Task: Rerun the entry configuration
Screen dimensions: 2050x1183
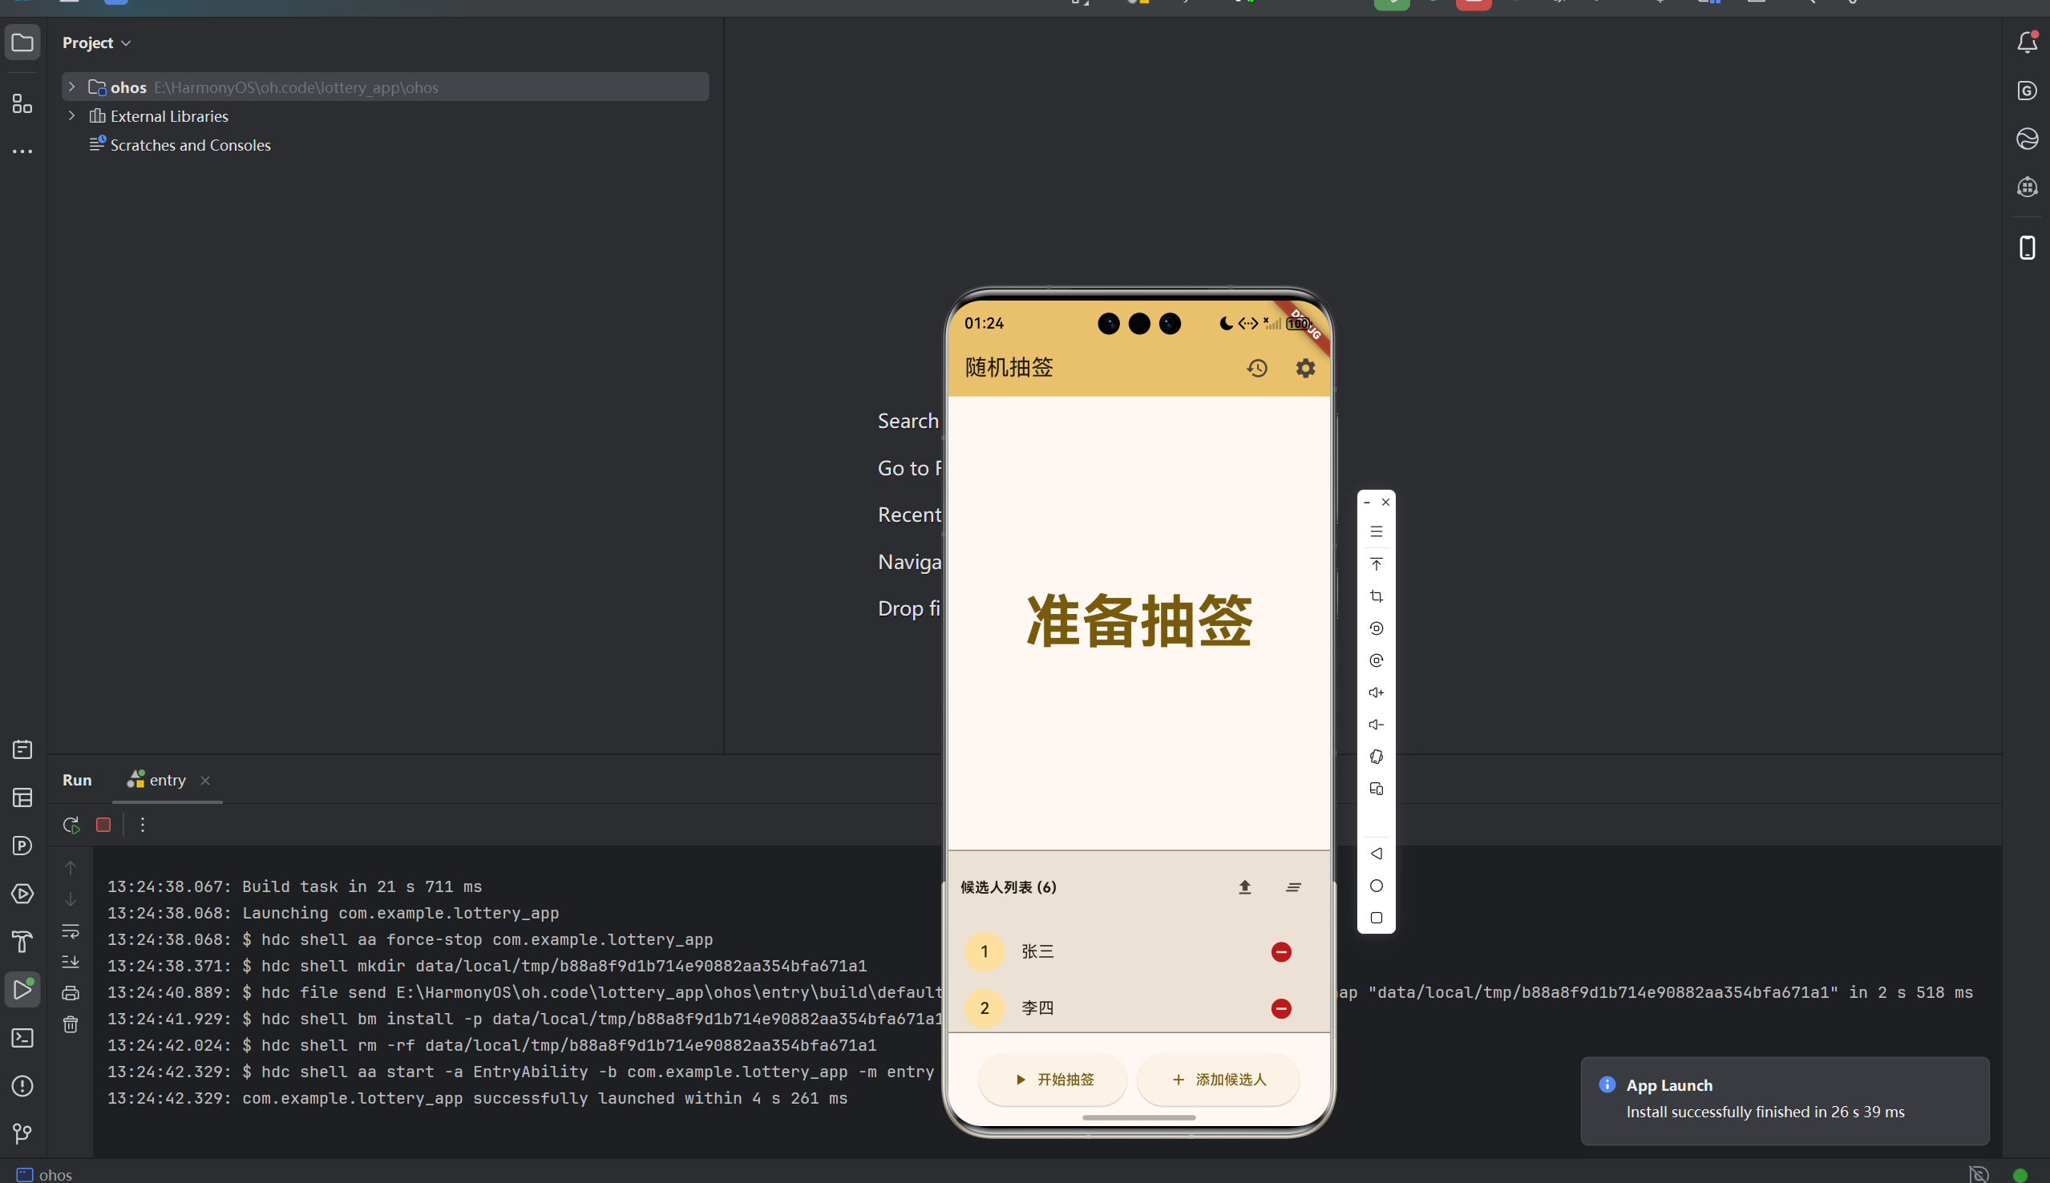Action: pyautogui.click(x=71, y=824)
